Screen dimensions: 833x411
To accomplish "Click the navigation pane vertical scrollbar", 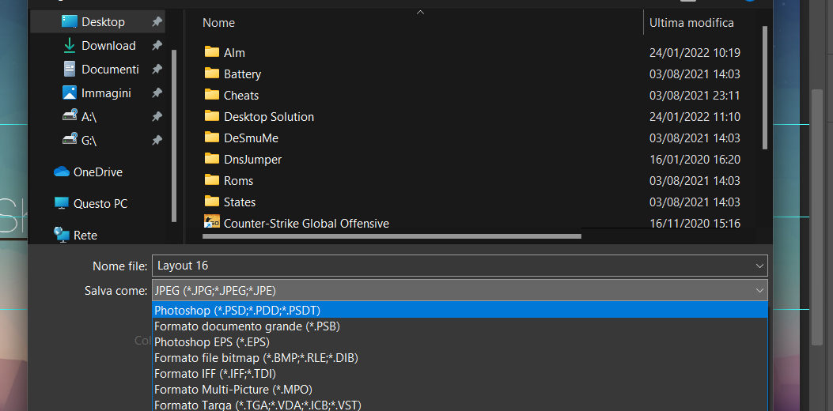I will (174, 135).
